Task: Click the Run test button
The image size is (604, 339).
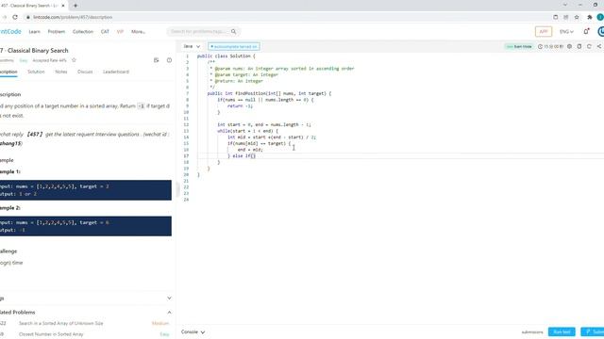Action: click(x=562, y=331)
